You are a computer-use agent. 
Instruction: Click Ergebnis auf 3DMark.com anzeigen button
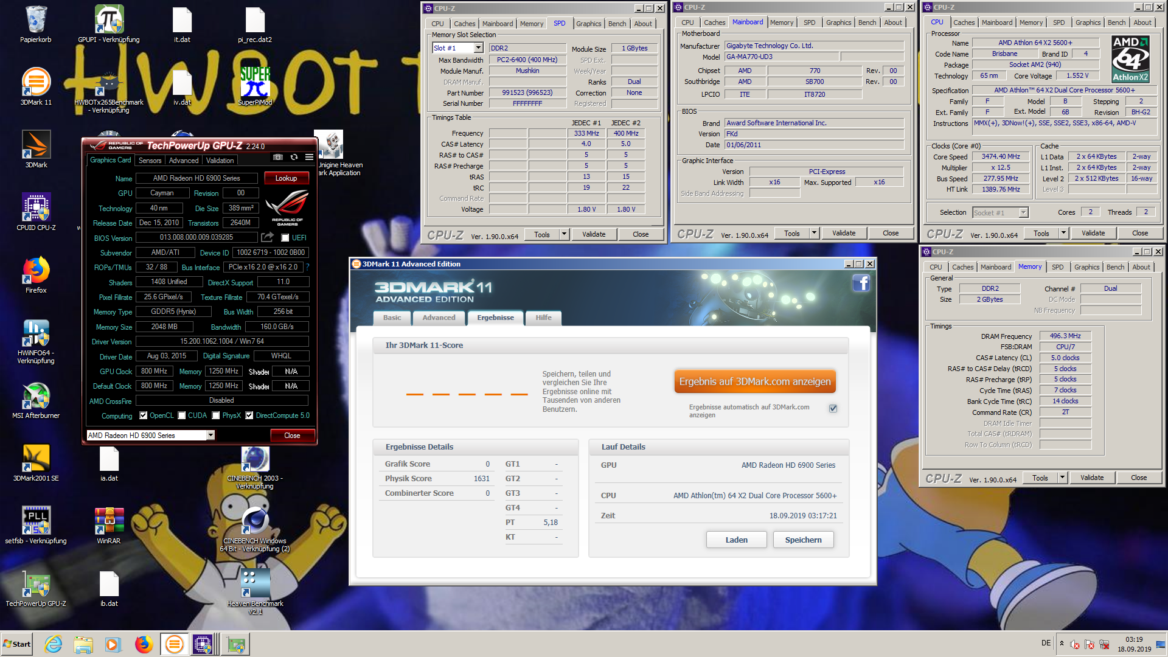click(754, 381)
